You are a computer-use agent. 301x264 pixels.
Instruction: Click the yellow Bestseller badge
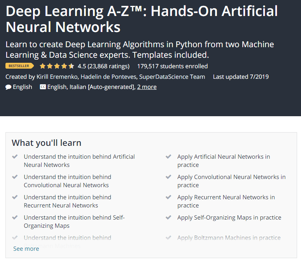click(x=19, y=66)
